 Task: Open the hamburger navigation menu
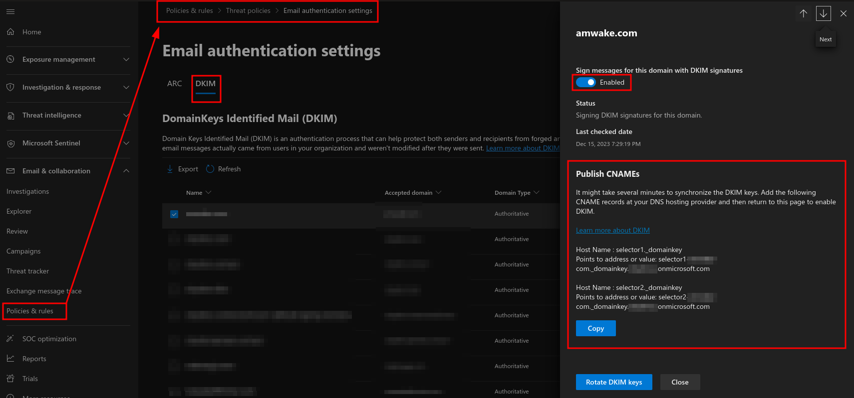(10, 11)
